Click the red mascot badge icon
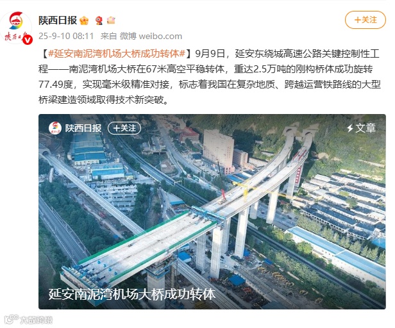The image size is (395, 328). [99, 20]
